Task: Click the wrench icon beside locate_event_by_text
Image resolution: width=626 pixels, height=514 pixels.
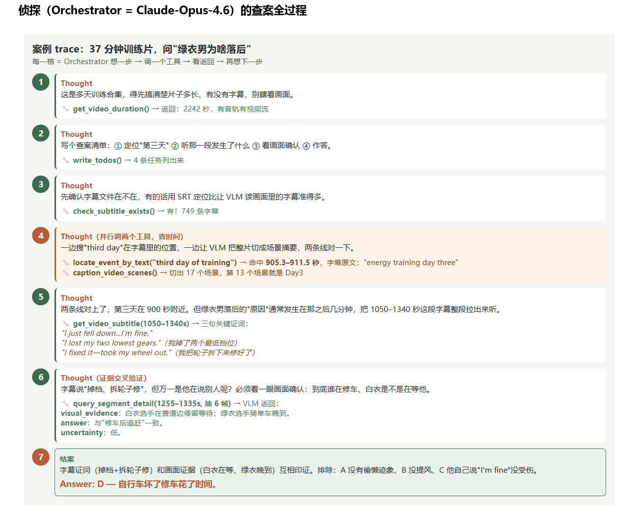Action: coord(66,263)
